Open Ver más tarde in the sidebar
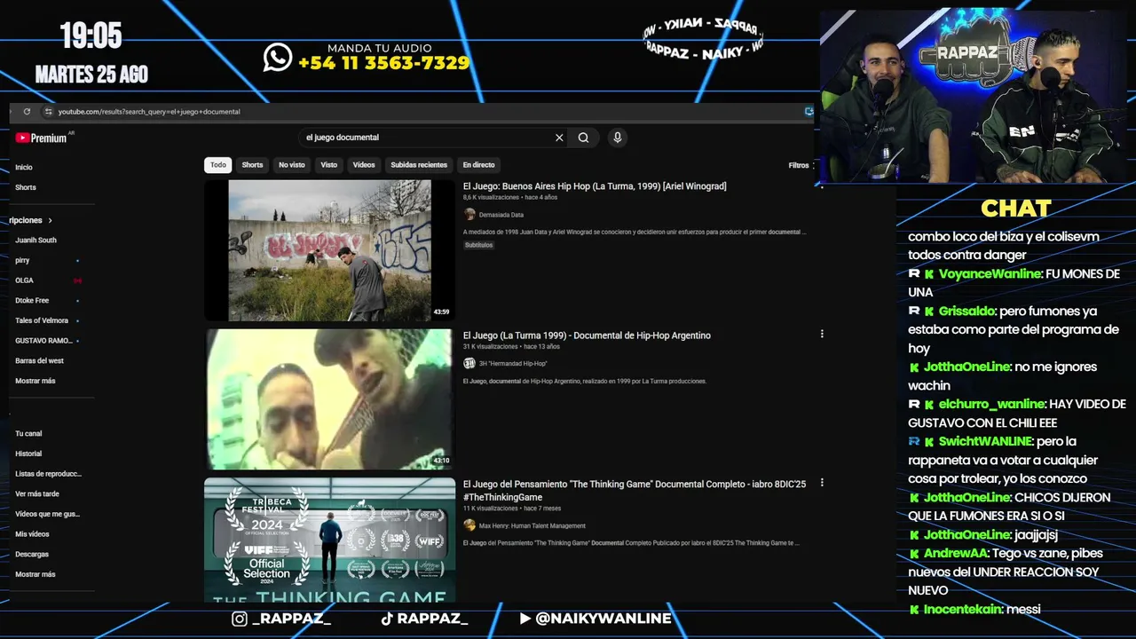Screen dimensions: 1136x639 [x=37, y=493]
